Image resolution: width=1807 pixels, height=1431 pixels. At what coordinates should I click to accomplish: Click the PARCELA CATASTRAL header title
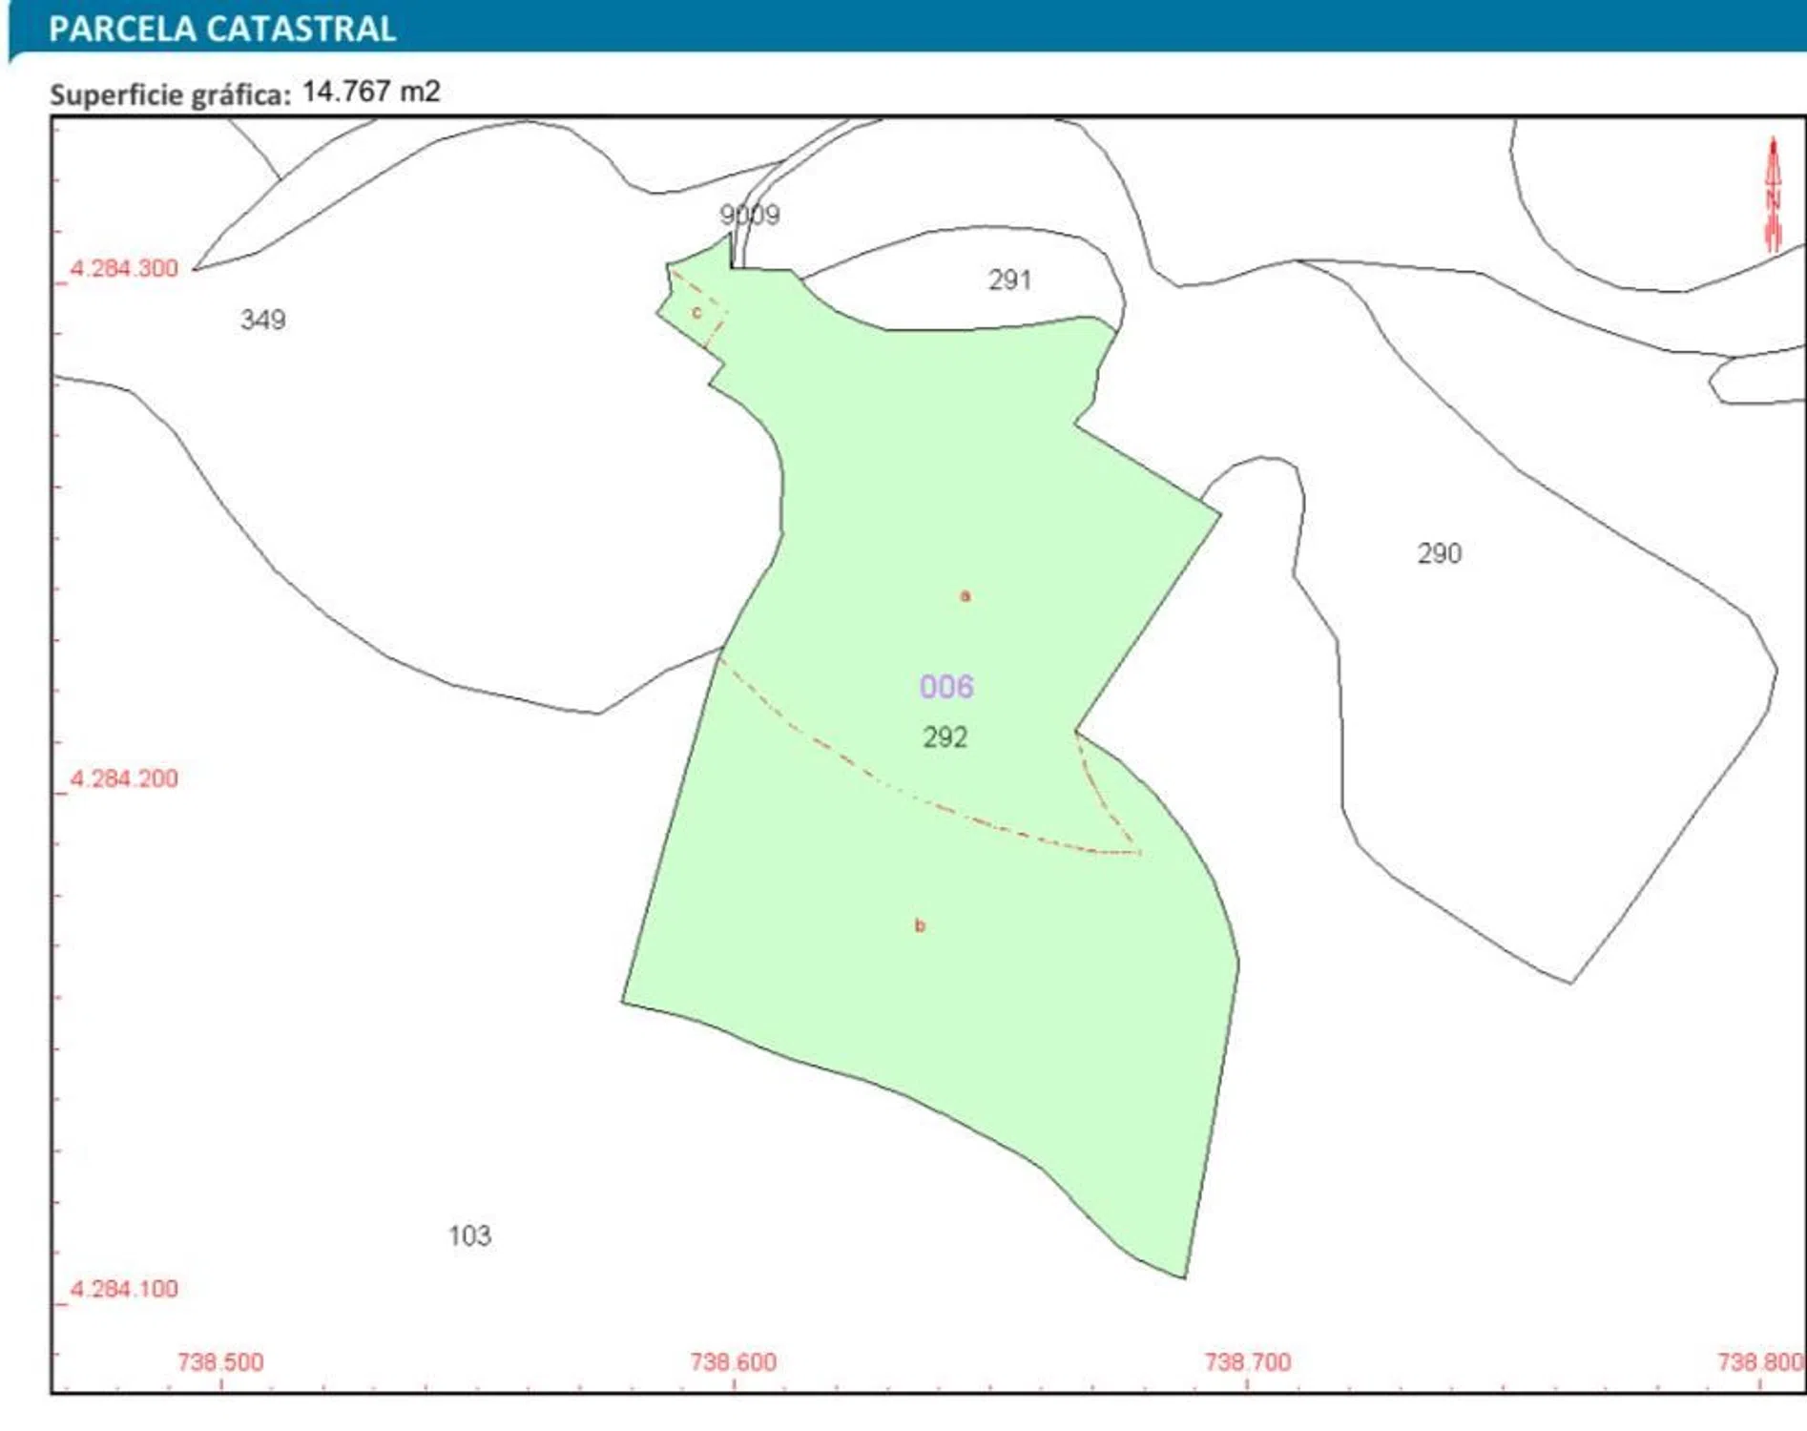[x=222, y=29]
